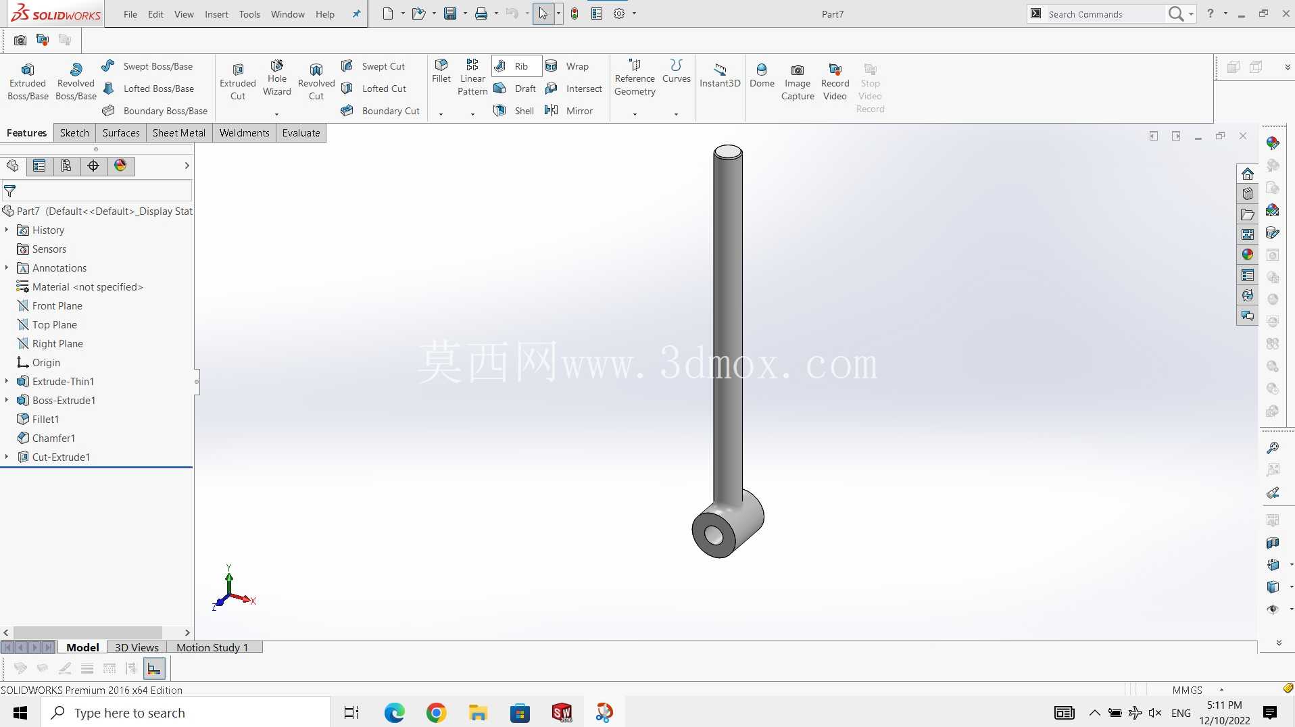The image size is (1295, 727).
Task: Click the Lofted Cut tool
Action: 374,89
